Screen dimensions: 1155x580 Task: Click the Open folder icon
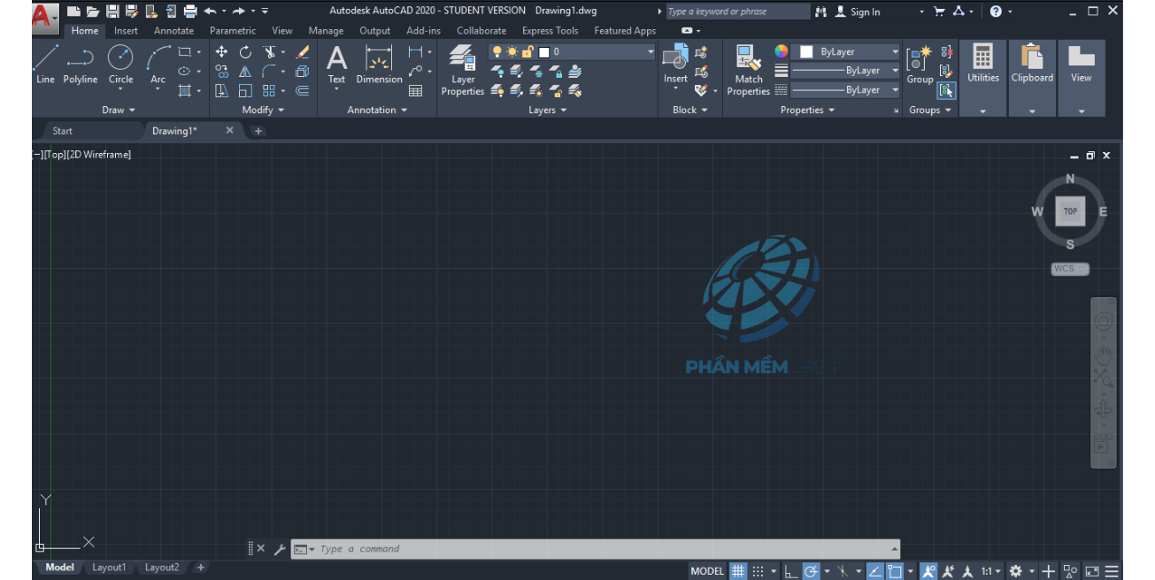tap(92, 11)
